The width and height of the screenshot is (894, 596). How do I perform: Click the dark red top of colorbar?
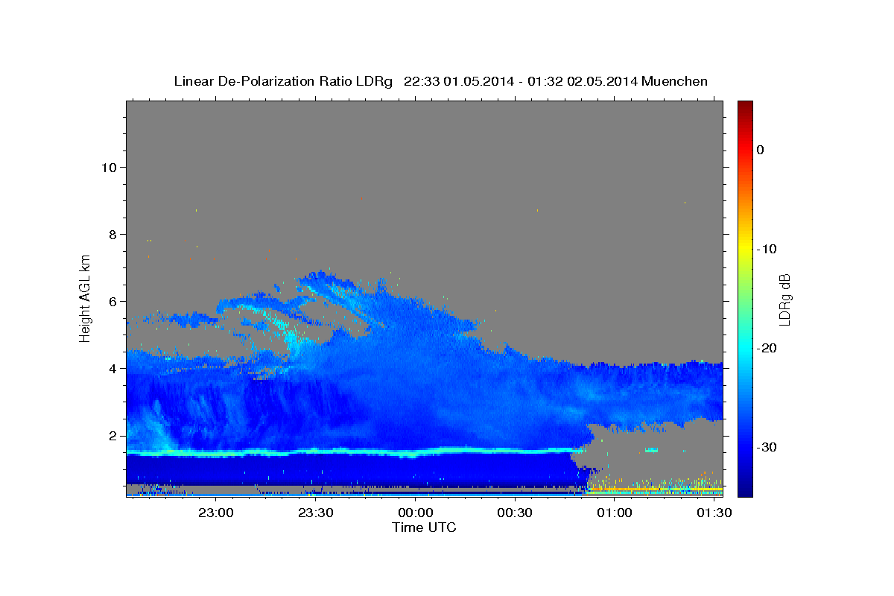pyautogui.click(x=745, y=106)
